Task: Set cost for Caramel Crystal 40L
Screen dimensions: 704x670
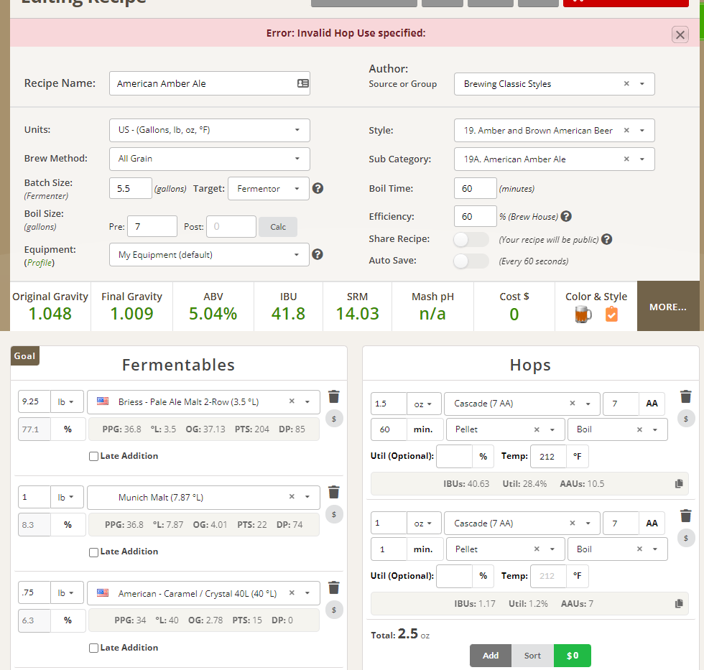Action: tap(333, 610)
